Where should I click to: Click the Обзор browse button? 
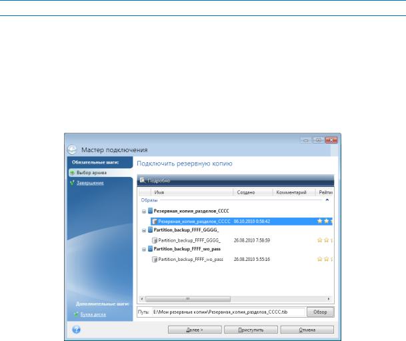pyautogui.click(x=320, y=312)
